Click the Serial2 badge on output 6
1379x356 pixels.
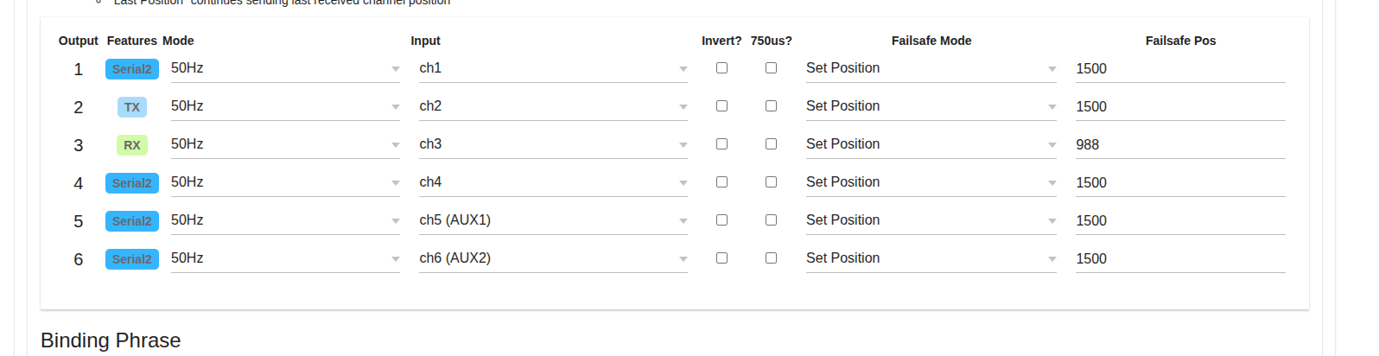tap(131, 259)
